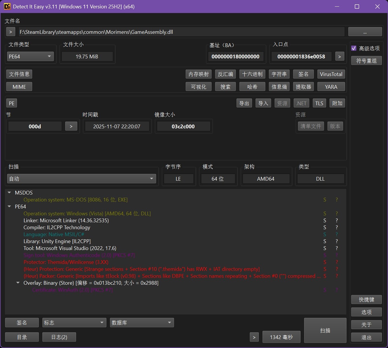
Task: Click question mark on Unity Engine library row
Action: [x=337, y=241]
